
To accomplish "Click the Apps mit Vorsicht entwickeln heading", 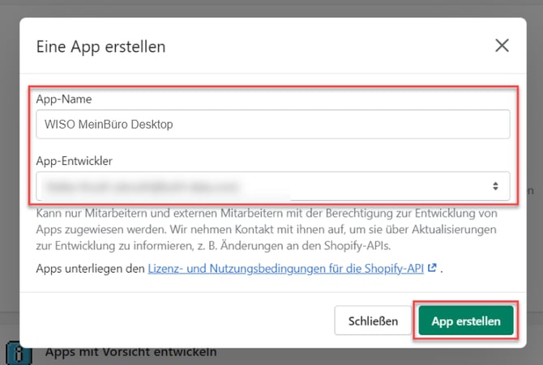I will (x=131, y=352).
